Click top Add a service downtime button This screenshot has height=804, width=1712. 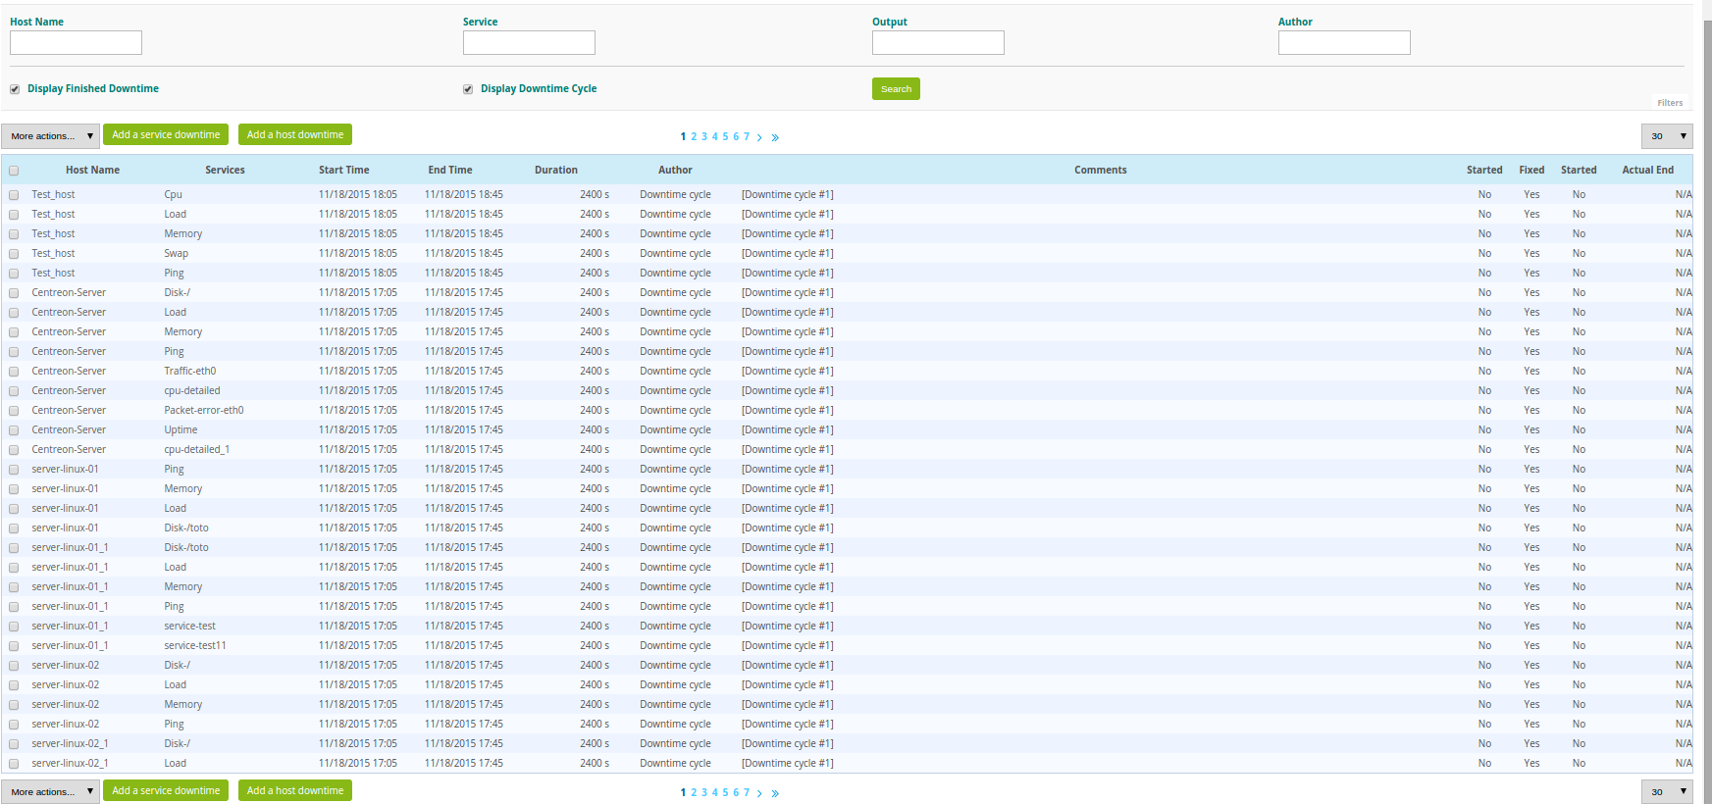coord(166,134)
